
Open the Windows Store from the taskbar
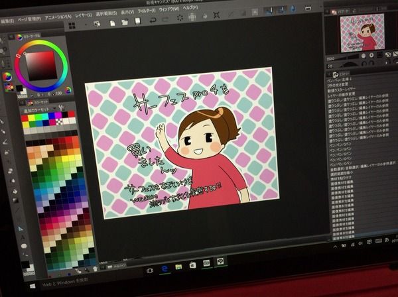[x=192, y=265]
